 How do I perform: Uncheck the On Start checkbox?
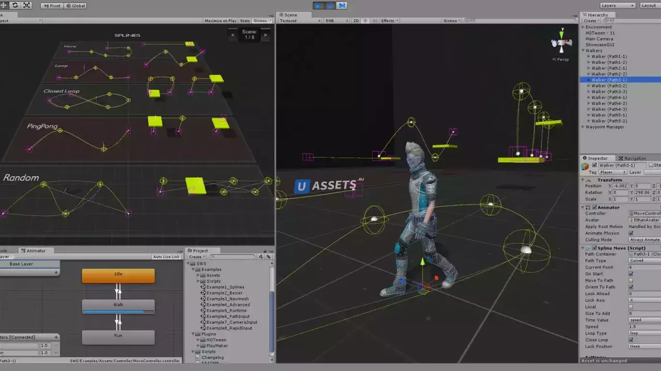(x=631, y=274)
